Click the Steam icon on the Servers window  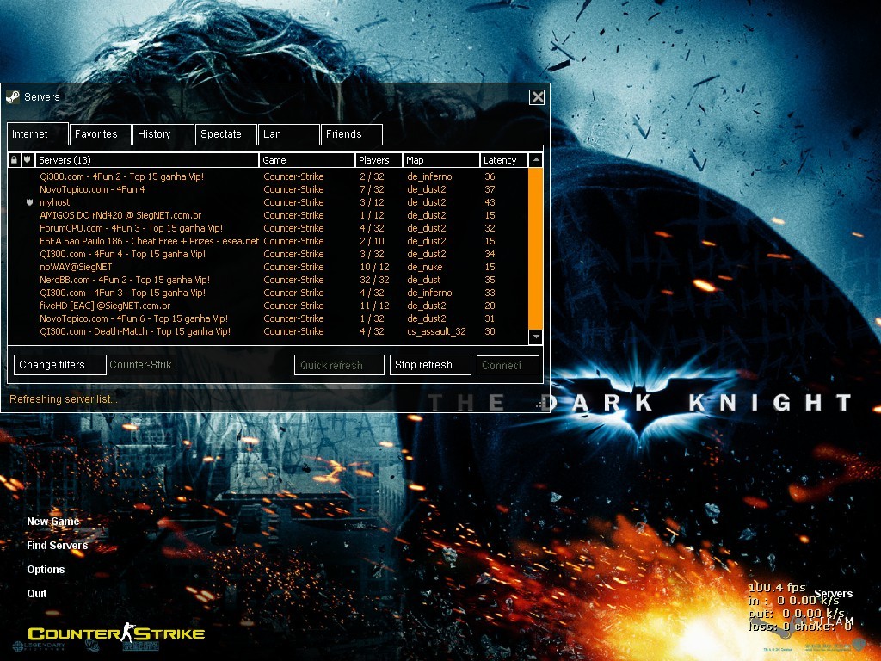[x=12, y=96]
